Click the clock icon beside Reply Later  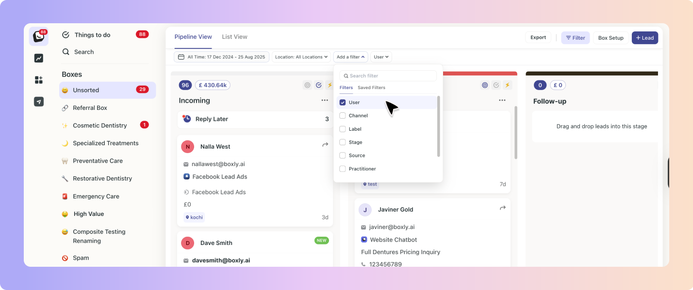187,119
